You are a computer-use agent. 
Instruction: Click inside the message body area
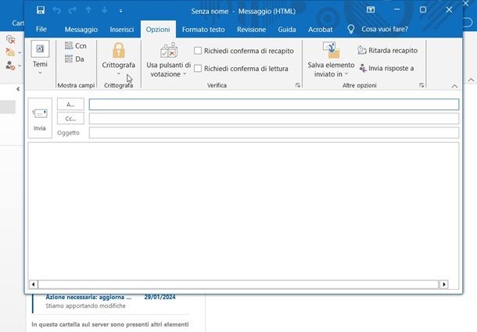pyautogui.click(x=243, y=211)
